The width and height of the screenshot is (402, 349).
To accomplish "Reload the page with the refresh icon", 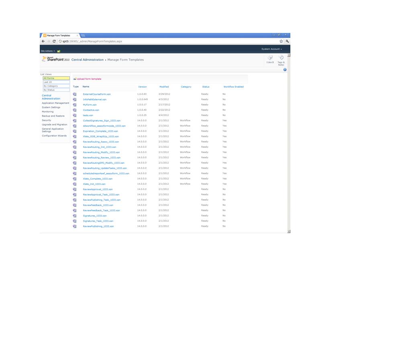I will point(54,41).
